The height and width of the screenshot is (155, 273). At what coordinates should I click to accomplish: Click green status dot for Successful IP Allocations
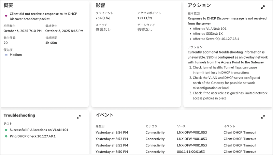6,130
